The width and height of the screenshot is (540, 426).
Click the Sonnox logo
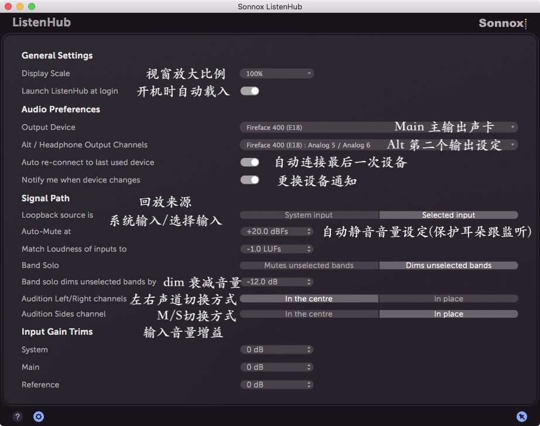503,23
